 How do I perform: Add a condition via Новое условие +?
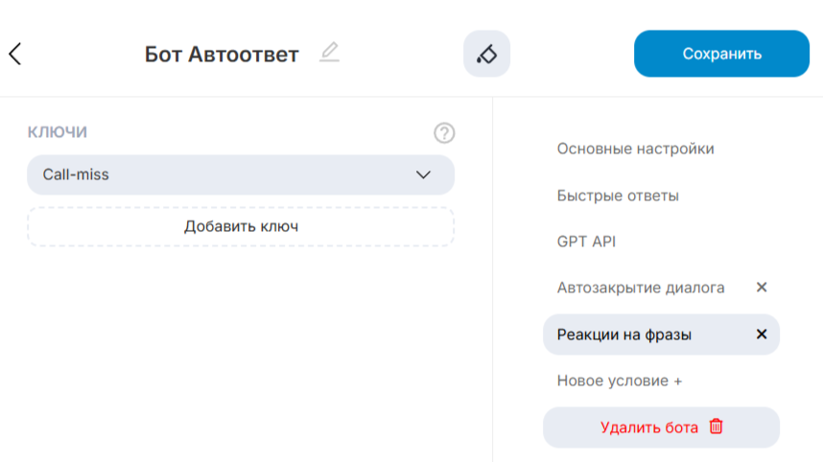tap(620, 381)
